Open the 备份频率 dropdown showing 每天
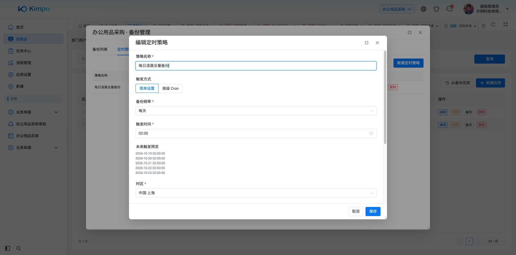 pos(256,111)
